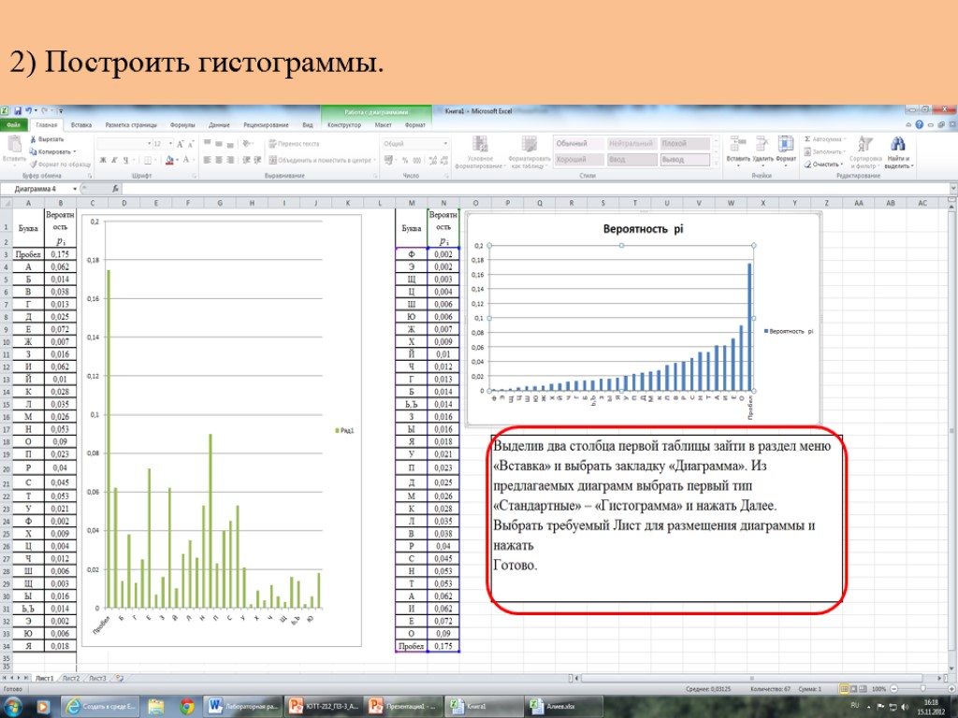The width and height of the screenshot is (958, 718).
Task: Select the Лист2 sheet tab
Action: point(71,679)
